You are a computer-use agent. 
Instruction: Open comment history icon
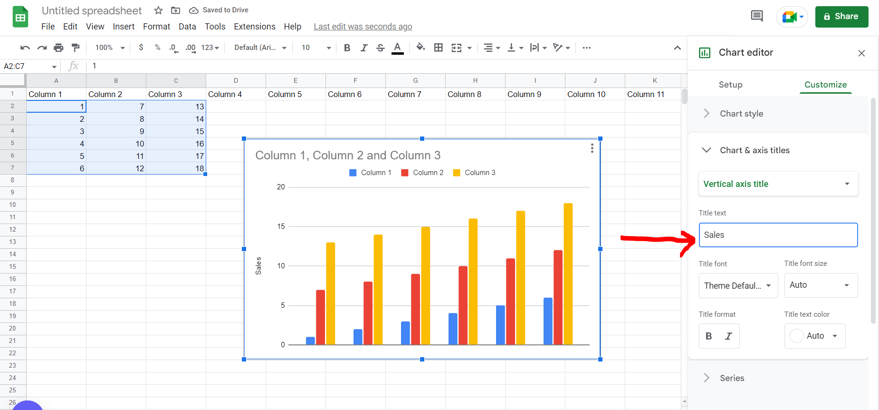click(x=757, y=16)
